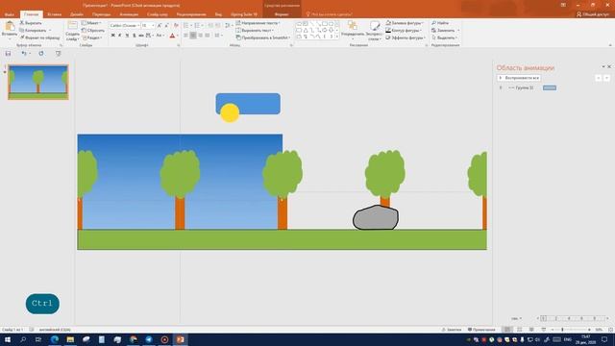Switch to slide sorter view
This screenshot has width=615, height=346.
pyautogui.click(x=519, y=330)
